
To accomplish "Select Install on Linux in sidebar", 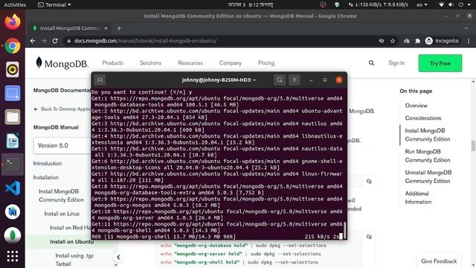I will click(62, 214).
